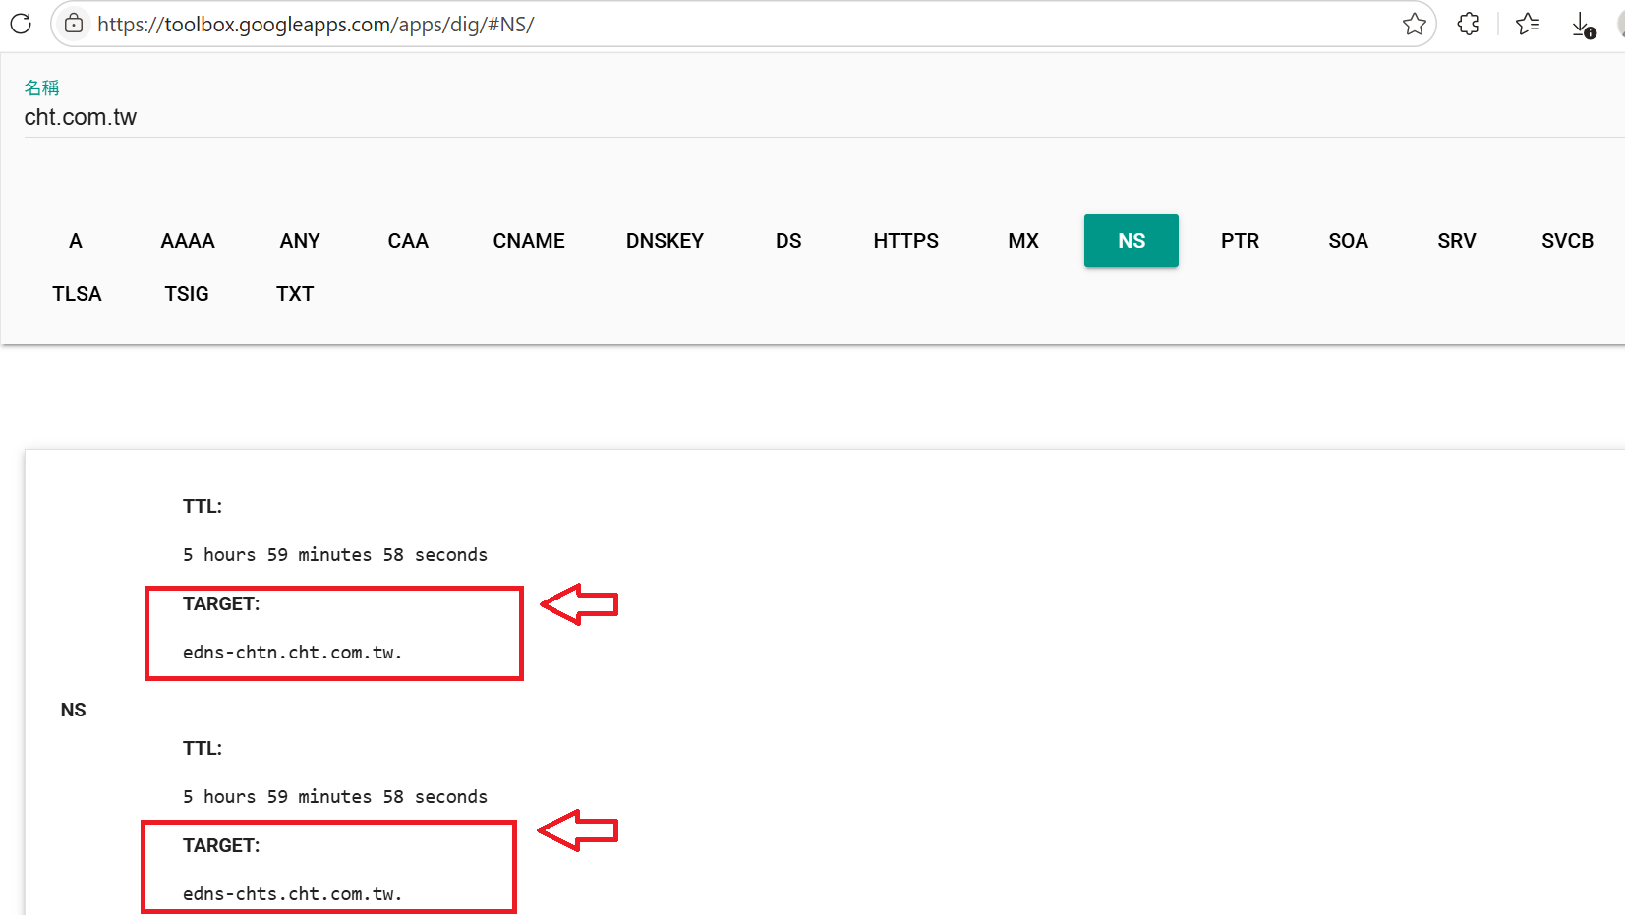Select the SVCB record type

click(1567, 241)
